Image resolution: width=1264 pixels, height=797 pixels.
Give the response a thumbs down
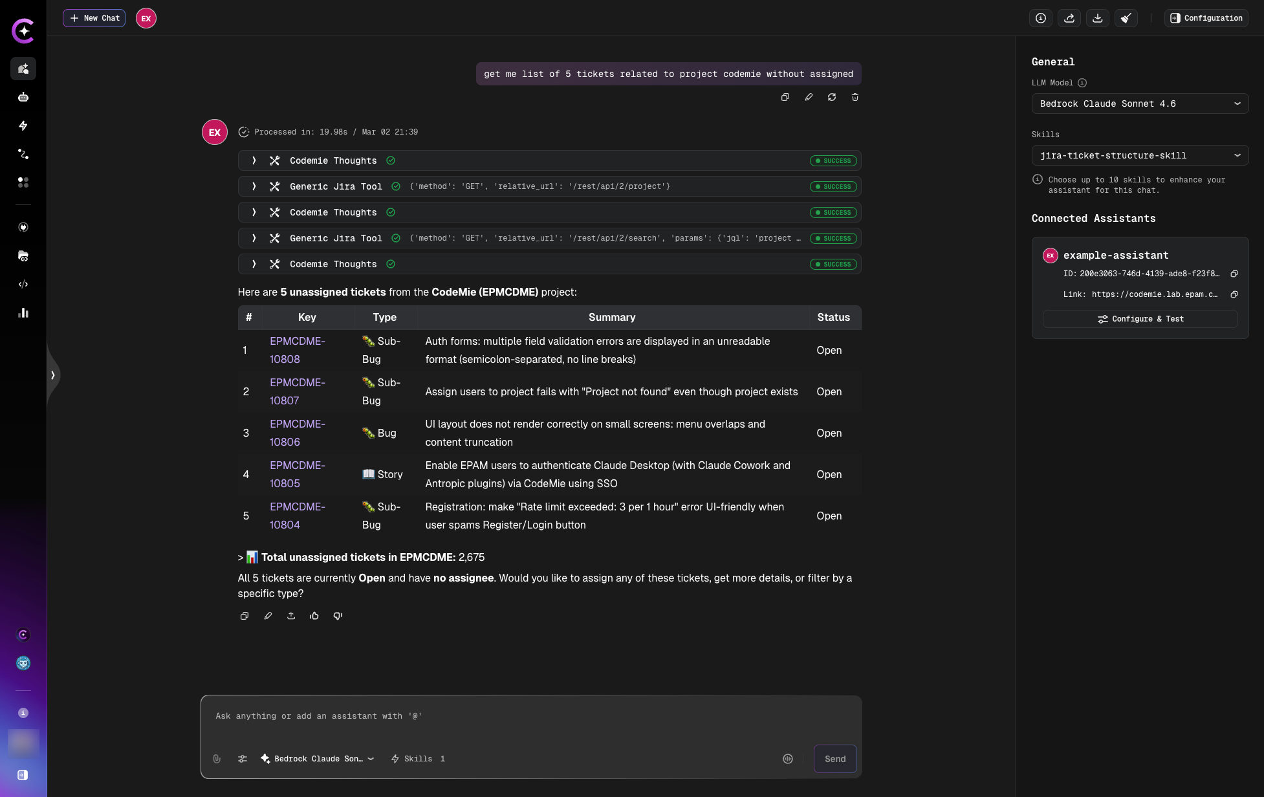pyautogui.click(x=338, y=616)
